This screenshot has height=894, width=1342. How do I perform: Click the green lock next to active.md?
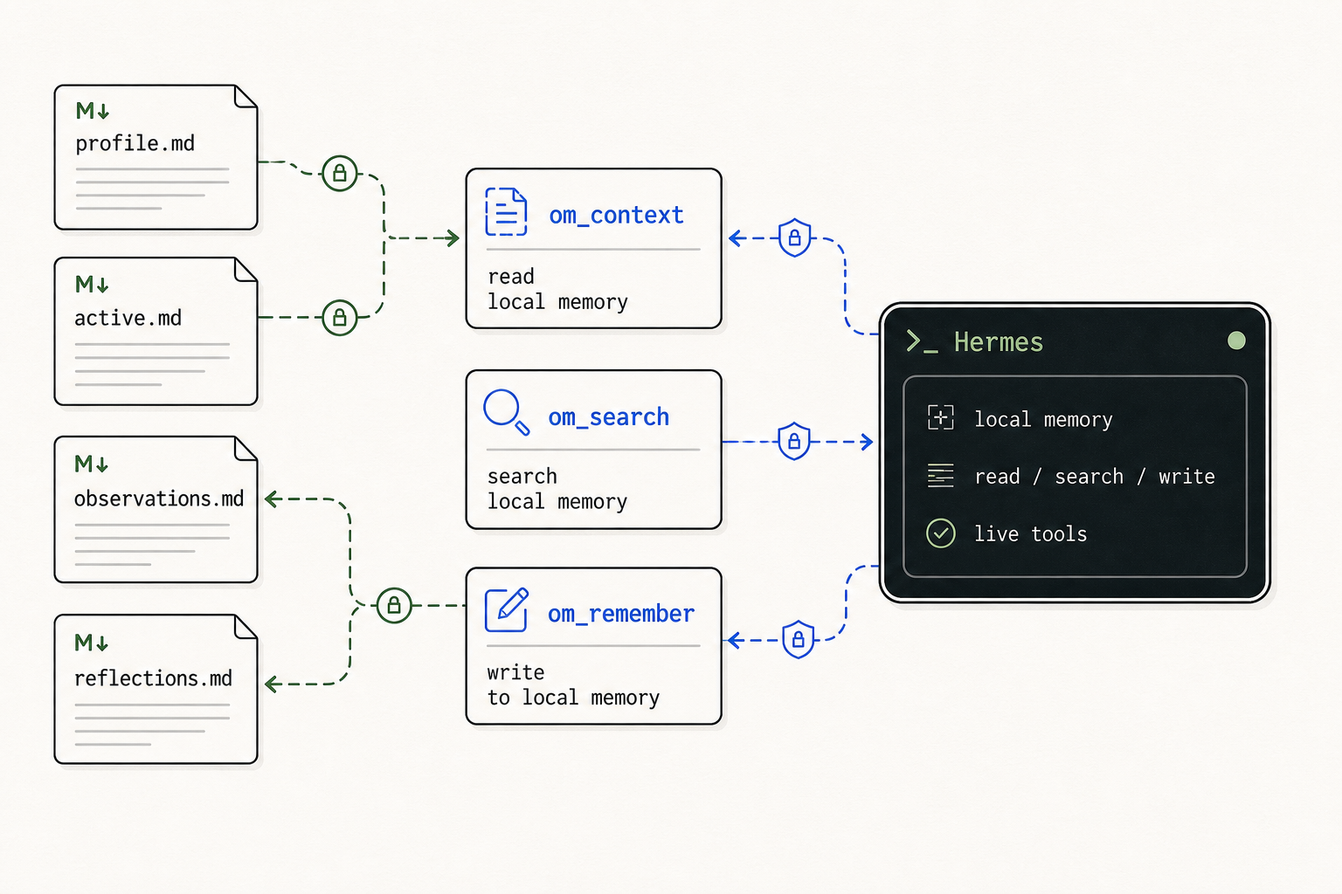tap(340, 318)
